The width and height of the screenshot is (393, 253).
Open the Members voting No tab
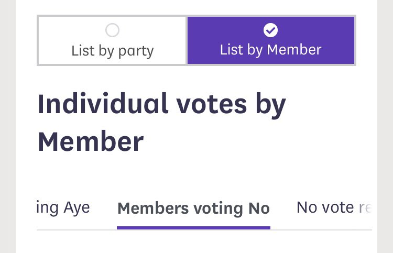point(193,208)
